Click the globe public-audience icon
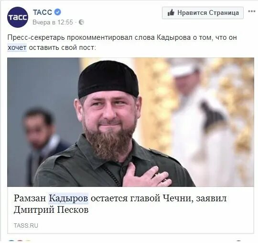This screenshot has height=243, width=258. 81,22
